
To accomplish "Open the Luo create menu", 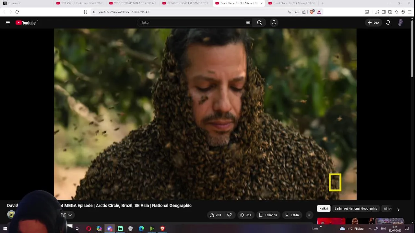I will coord(373,23).
